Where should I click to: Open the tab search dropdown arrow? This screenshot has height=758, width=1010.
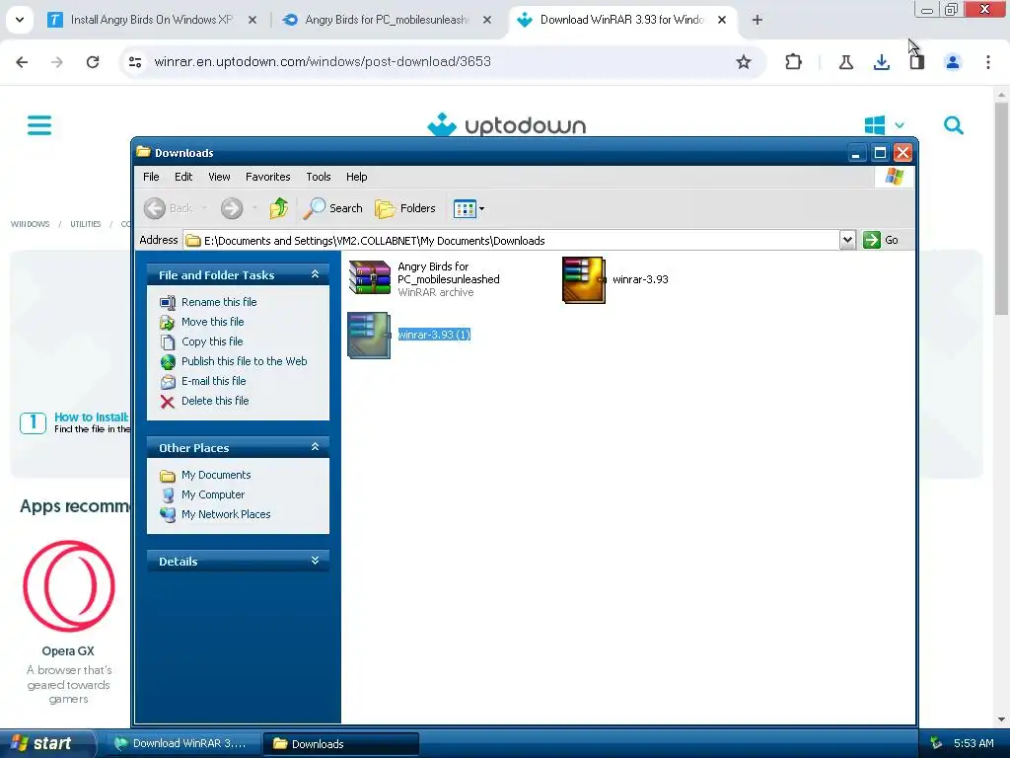(x=20, y=20)
